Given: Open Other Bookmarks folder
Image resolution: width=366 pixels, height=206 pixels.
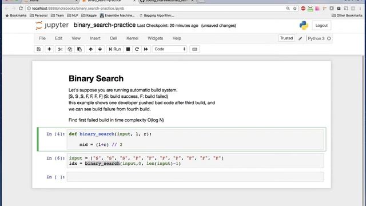Looking at the screenshot, I should tap(347, 15).
